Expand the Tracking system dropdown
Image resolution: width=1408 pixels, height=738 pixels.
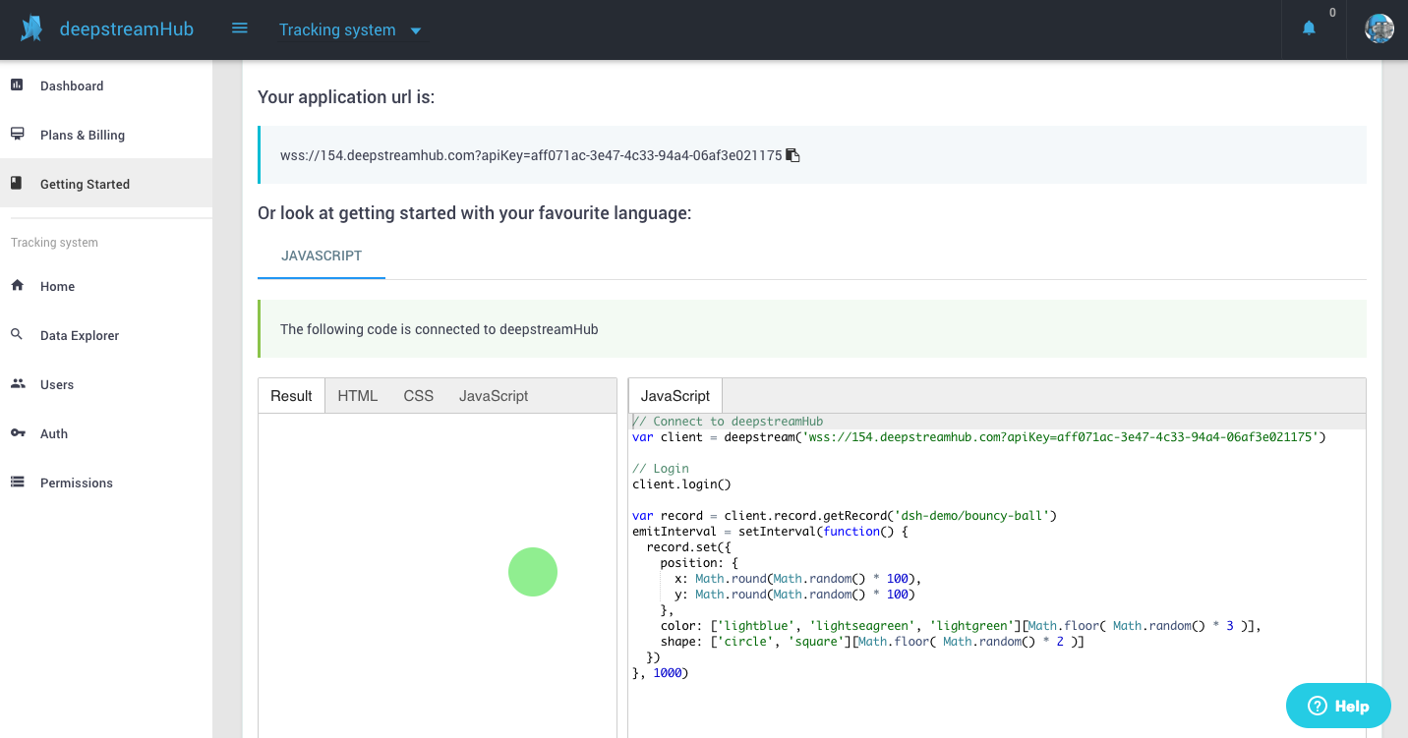point(350,30)
